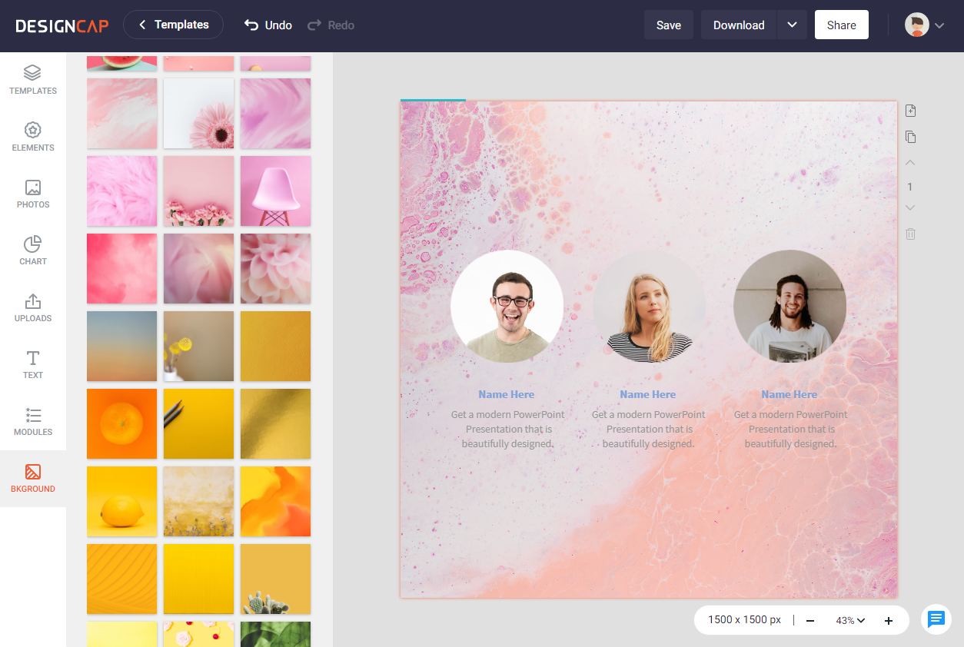Select pink fur texture background
Viewport: 964px width, 647px height.
[122, 191]
